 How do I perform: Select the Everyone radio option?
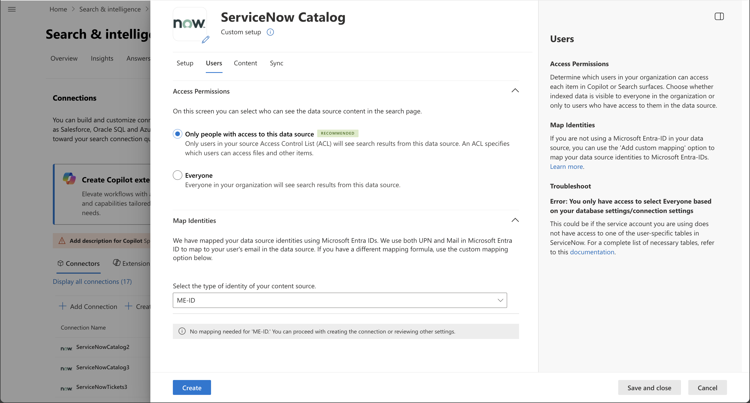coord(178,175)
